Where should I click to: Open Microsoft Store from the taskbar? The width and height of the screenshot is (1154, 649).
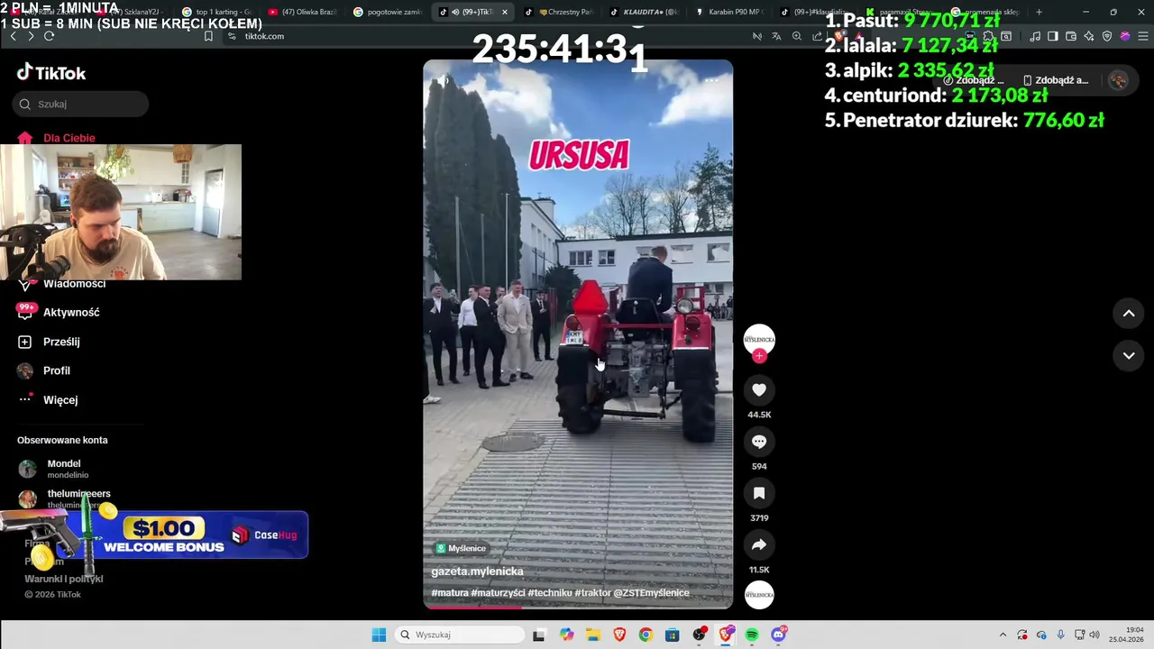pyautogui.click(x=672, y=635)
